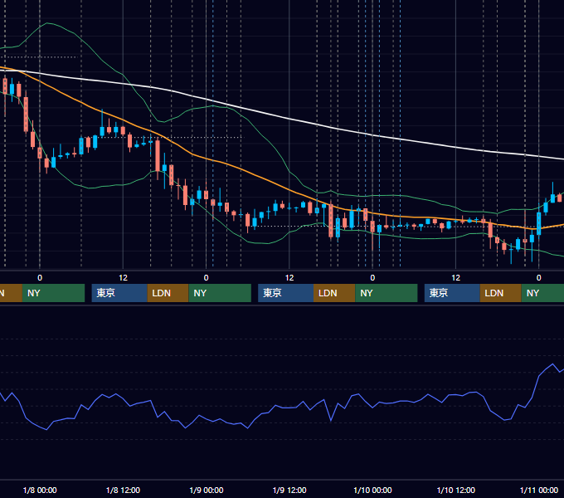Image resolution: width=564 pixels, height=498 pixels.
Task: Click the 1/10 00:00 date label
Action: click(372, 490)
